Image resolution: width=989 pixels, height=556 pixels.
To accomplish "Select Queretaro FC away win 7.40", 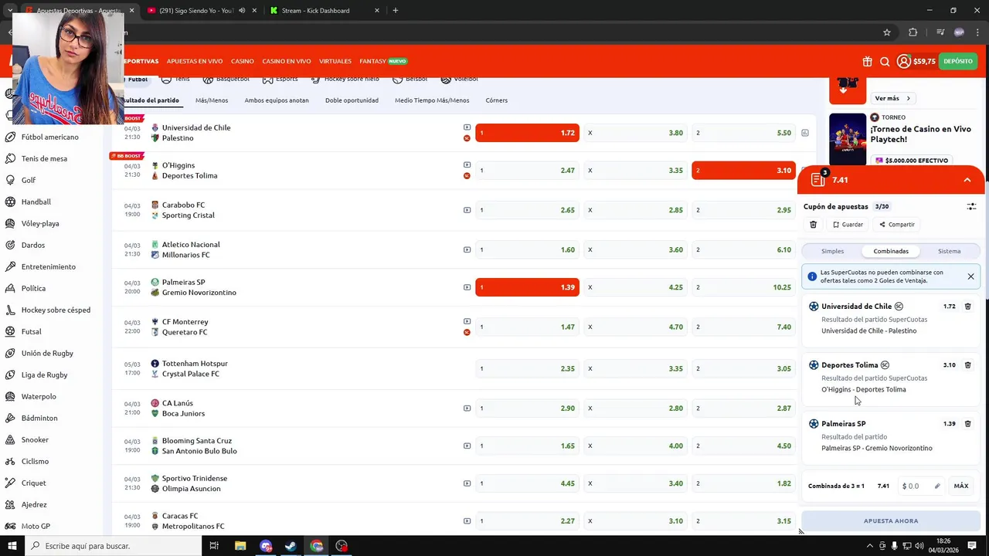I will coord(743,327).
